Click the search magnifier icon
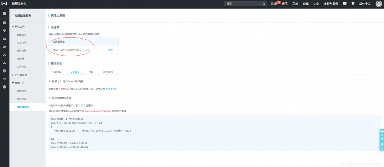The height and width of the screenshot is (167, 384). (x=264, y=4)
